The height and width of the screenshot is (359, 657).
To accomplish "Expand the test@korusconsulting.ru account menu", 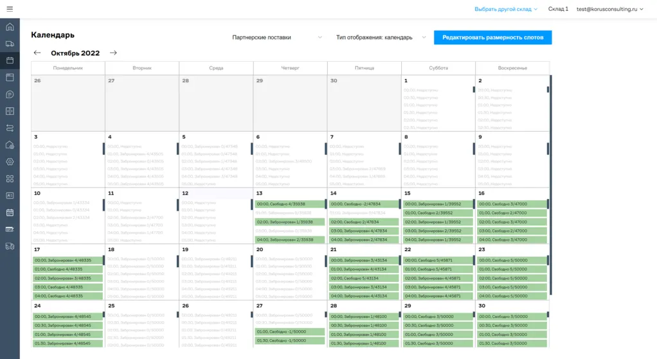I will (x=610, y=9).
